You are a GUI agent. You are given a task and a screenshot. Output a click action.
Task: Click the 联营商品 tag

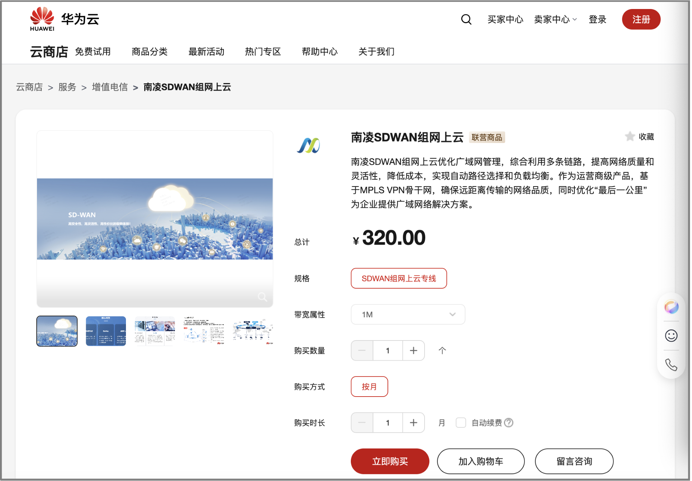(x=487, y=137)
